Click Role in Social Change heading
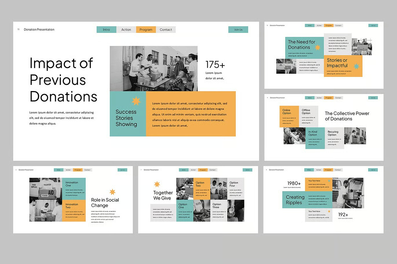This screenshot has height=264, width=397. click(x=105, y=203)
